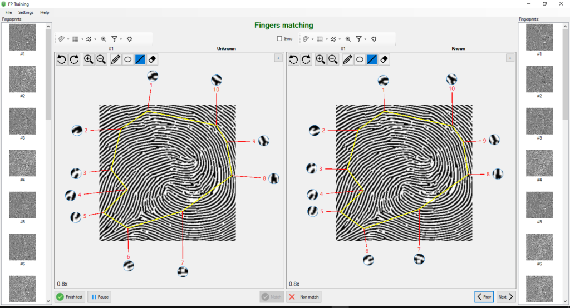This screenshot has width=570, height=308.
Task: Click minutia marker 2 bubble in Unknown pane
Action: pos(77,131)
